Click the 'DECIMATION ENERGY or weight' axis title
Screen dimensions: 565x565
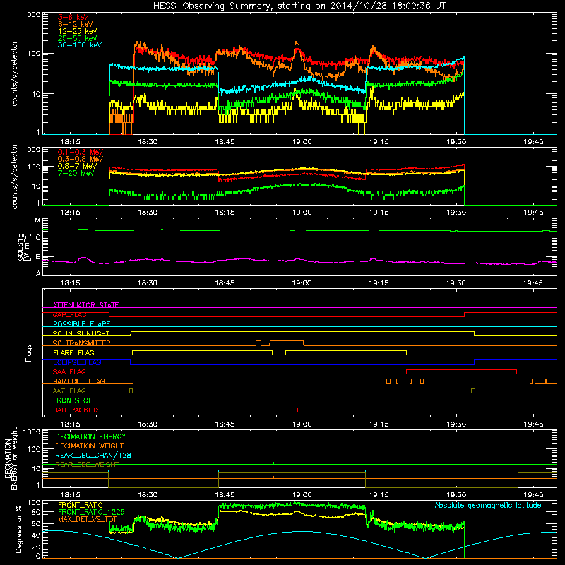tap(11, 459)
